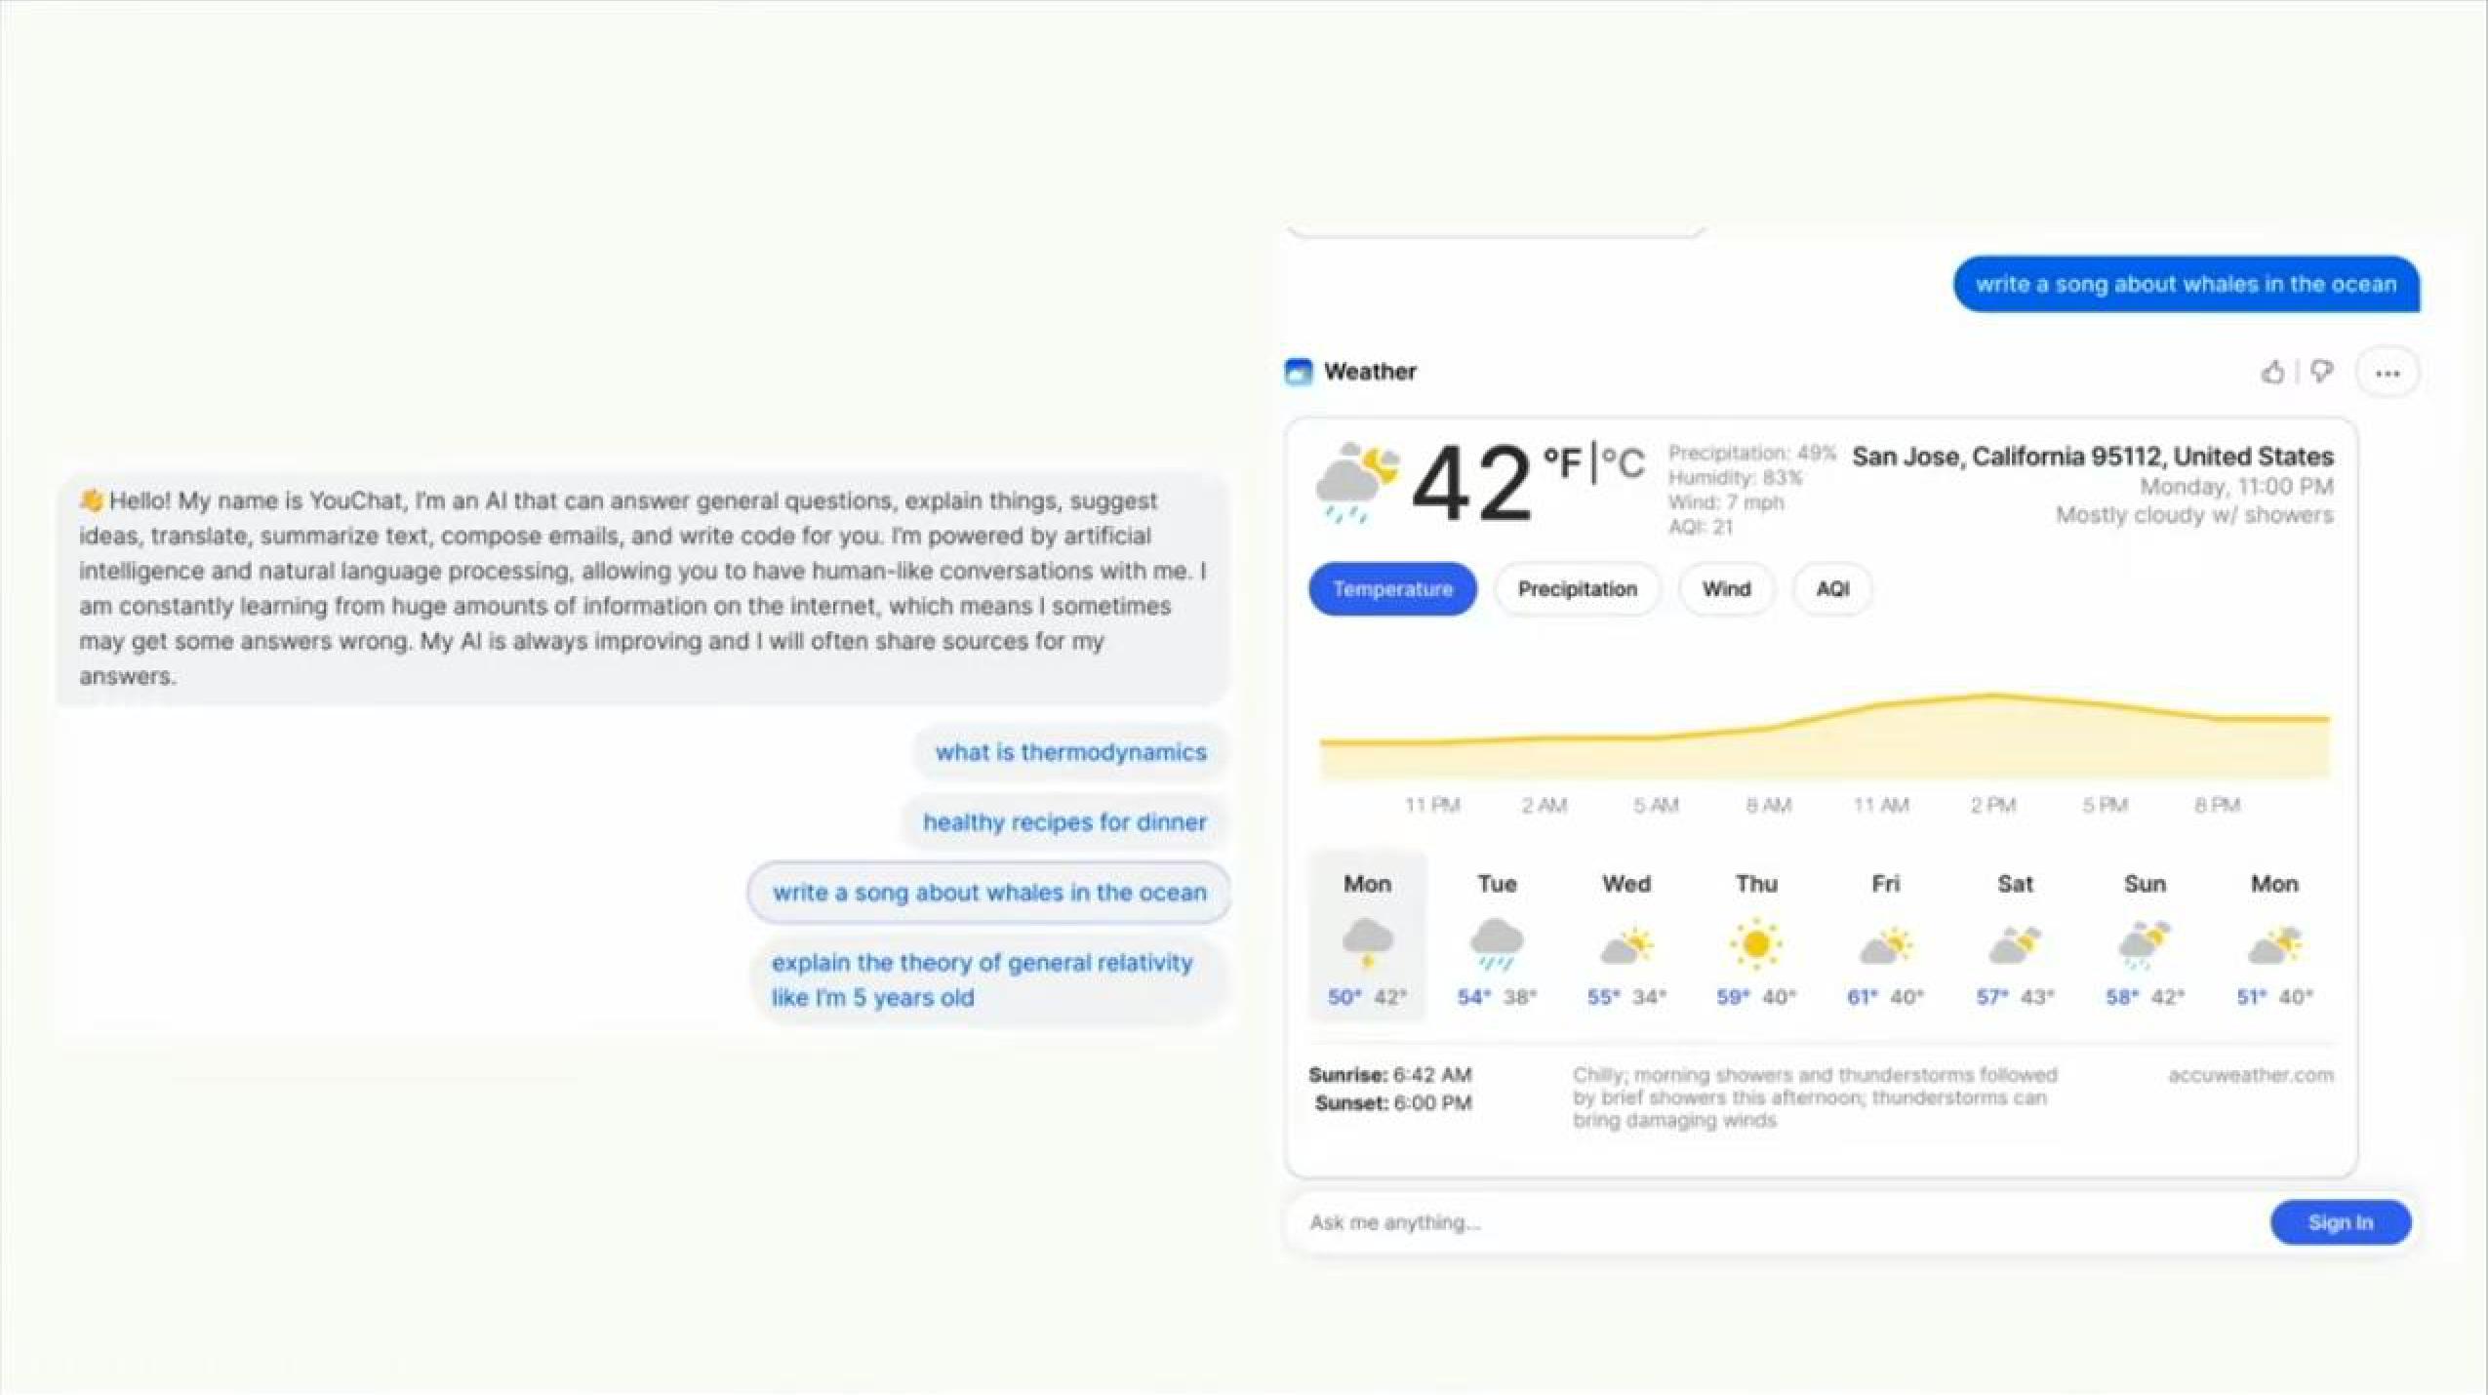Expand the weather forecast for Saturday
2488x1395 pixels.
(x=2013, y=939)
